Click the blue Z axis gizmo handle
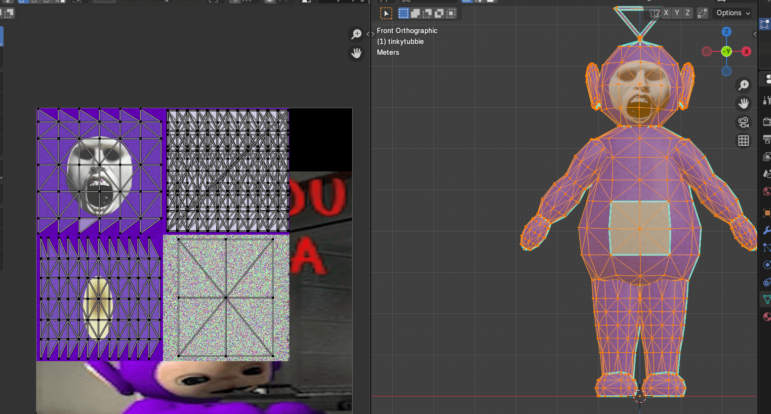 (x=726, y=32)
